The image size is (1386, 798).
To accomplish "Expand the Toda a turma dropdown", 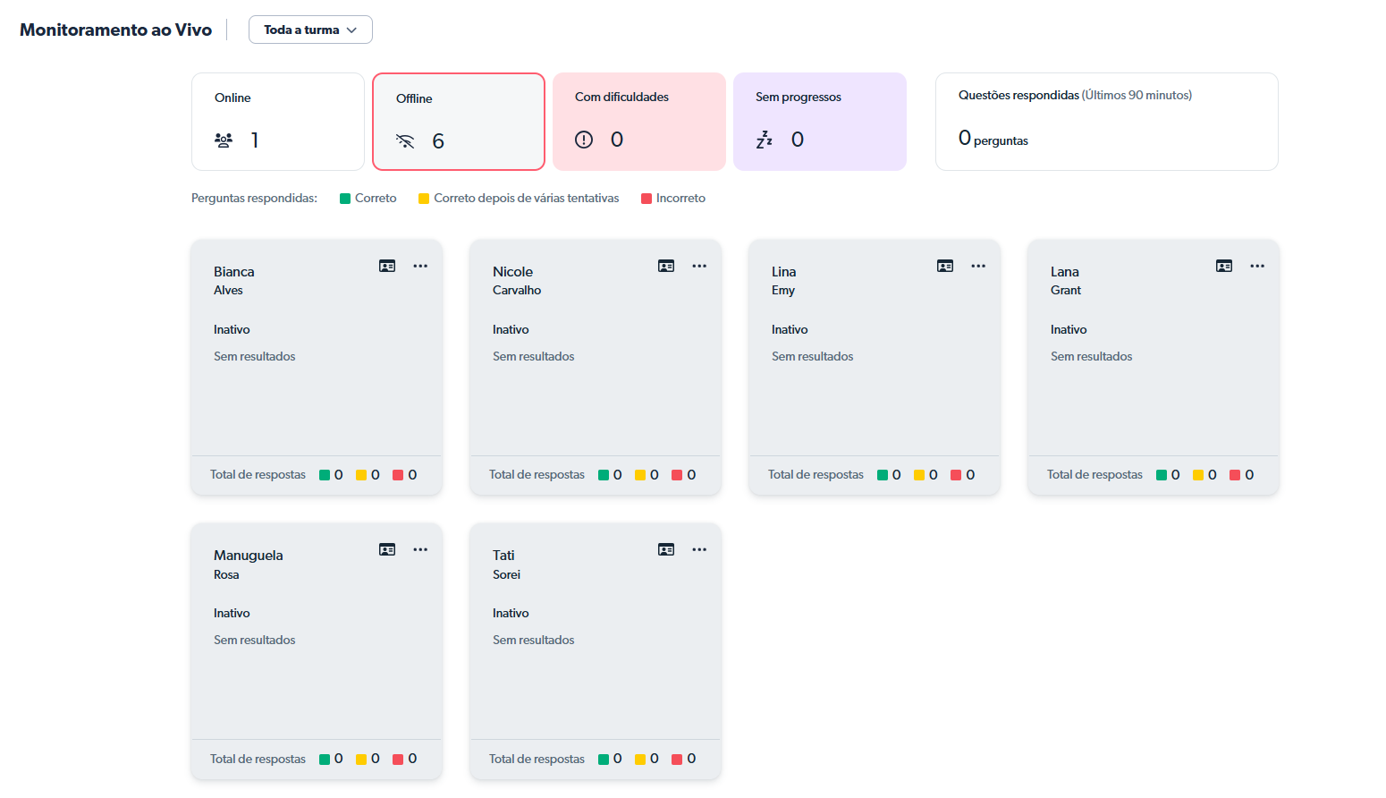I will coord(310,30).
